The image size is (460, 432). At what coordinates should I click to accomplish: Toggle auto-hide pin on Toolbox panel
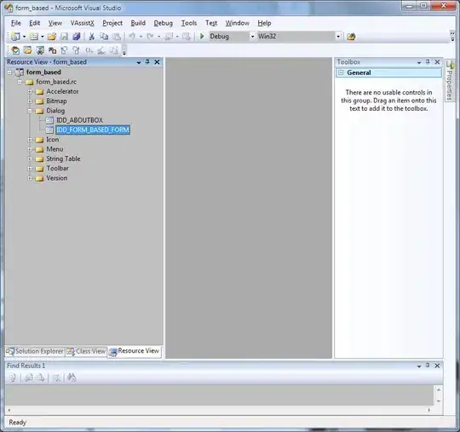[x=428, y=62]
